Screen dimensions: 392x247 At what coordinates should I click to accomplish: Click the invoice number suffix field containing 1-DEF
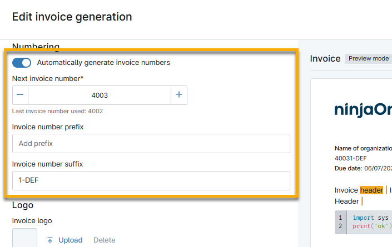click(x=151, y=180)
